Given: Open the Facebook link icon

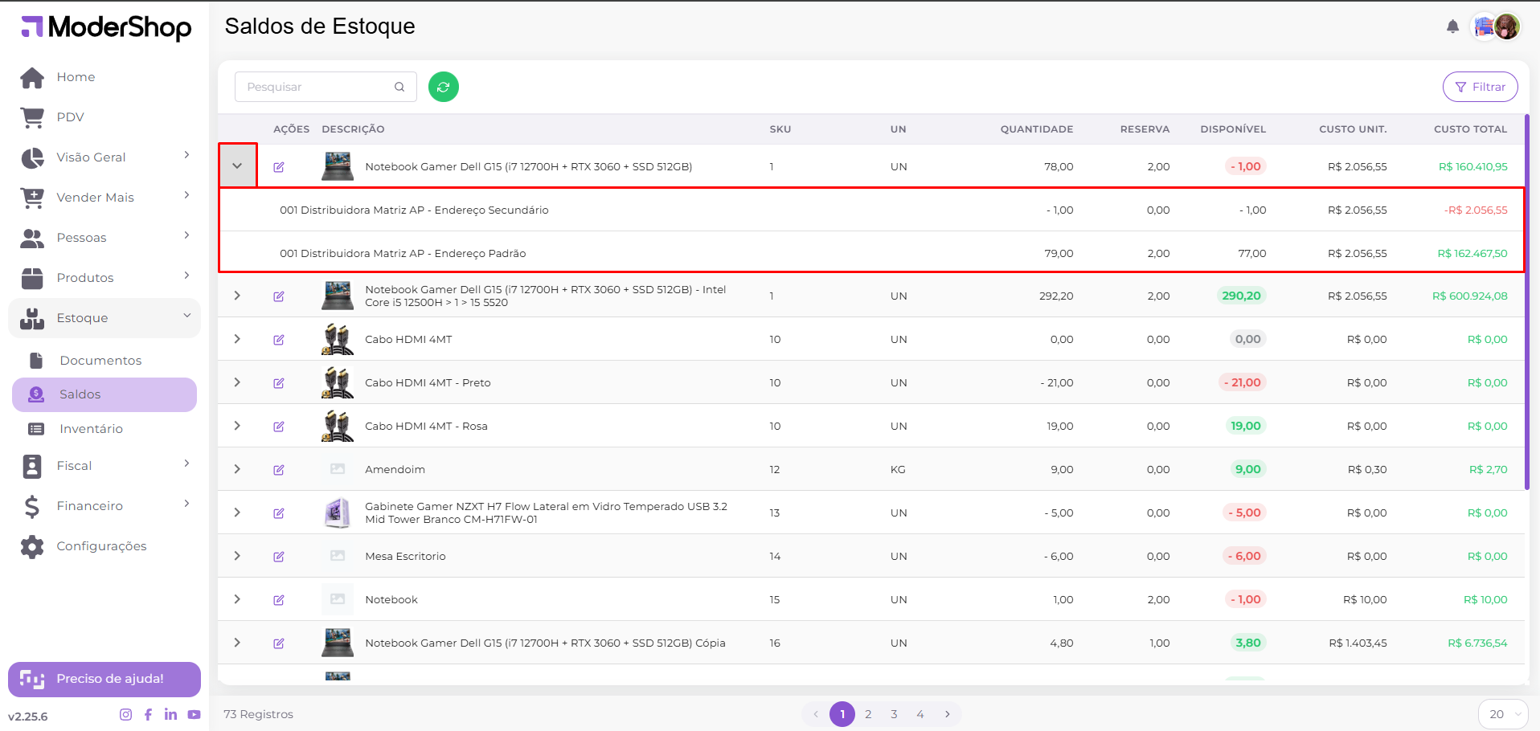Looking at the screenshot, I should 148,714.
